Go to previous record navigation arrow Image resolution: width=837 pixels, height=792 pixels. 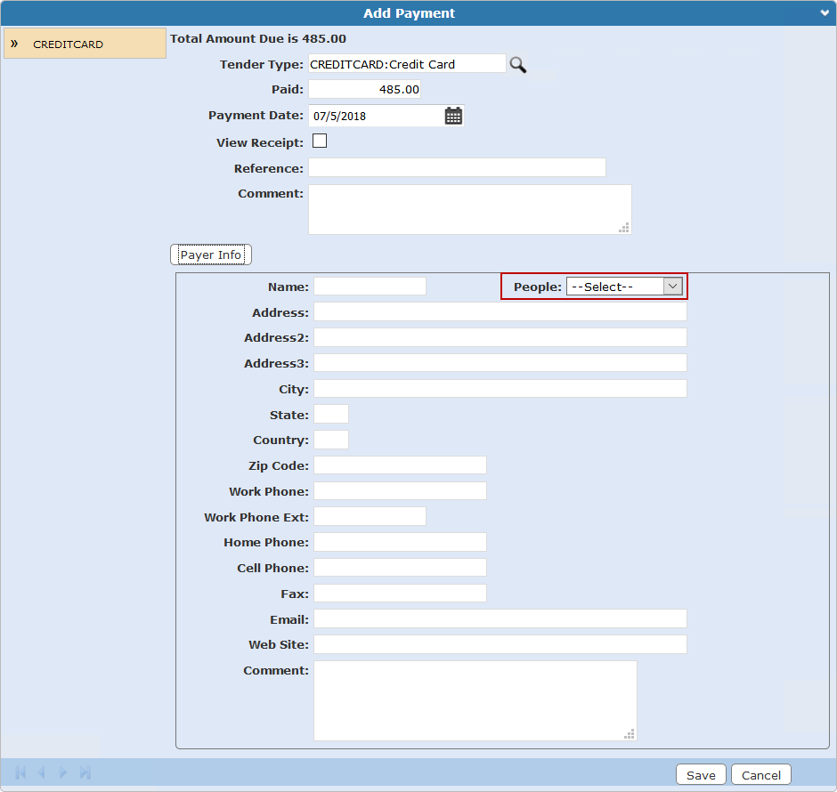click(x=41, y=772)
